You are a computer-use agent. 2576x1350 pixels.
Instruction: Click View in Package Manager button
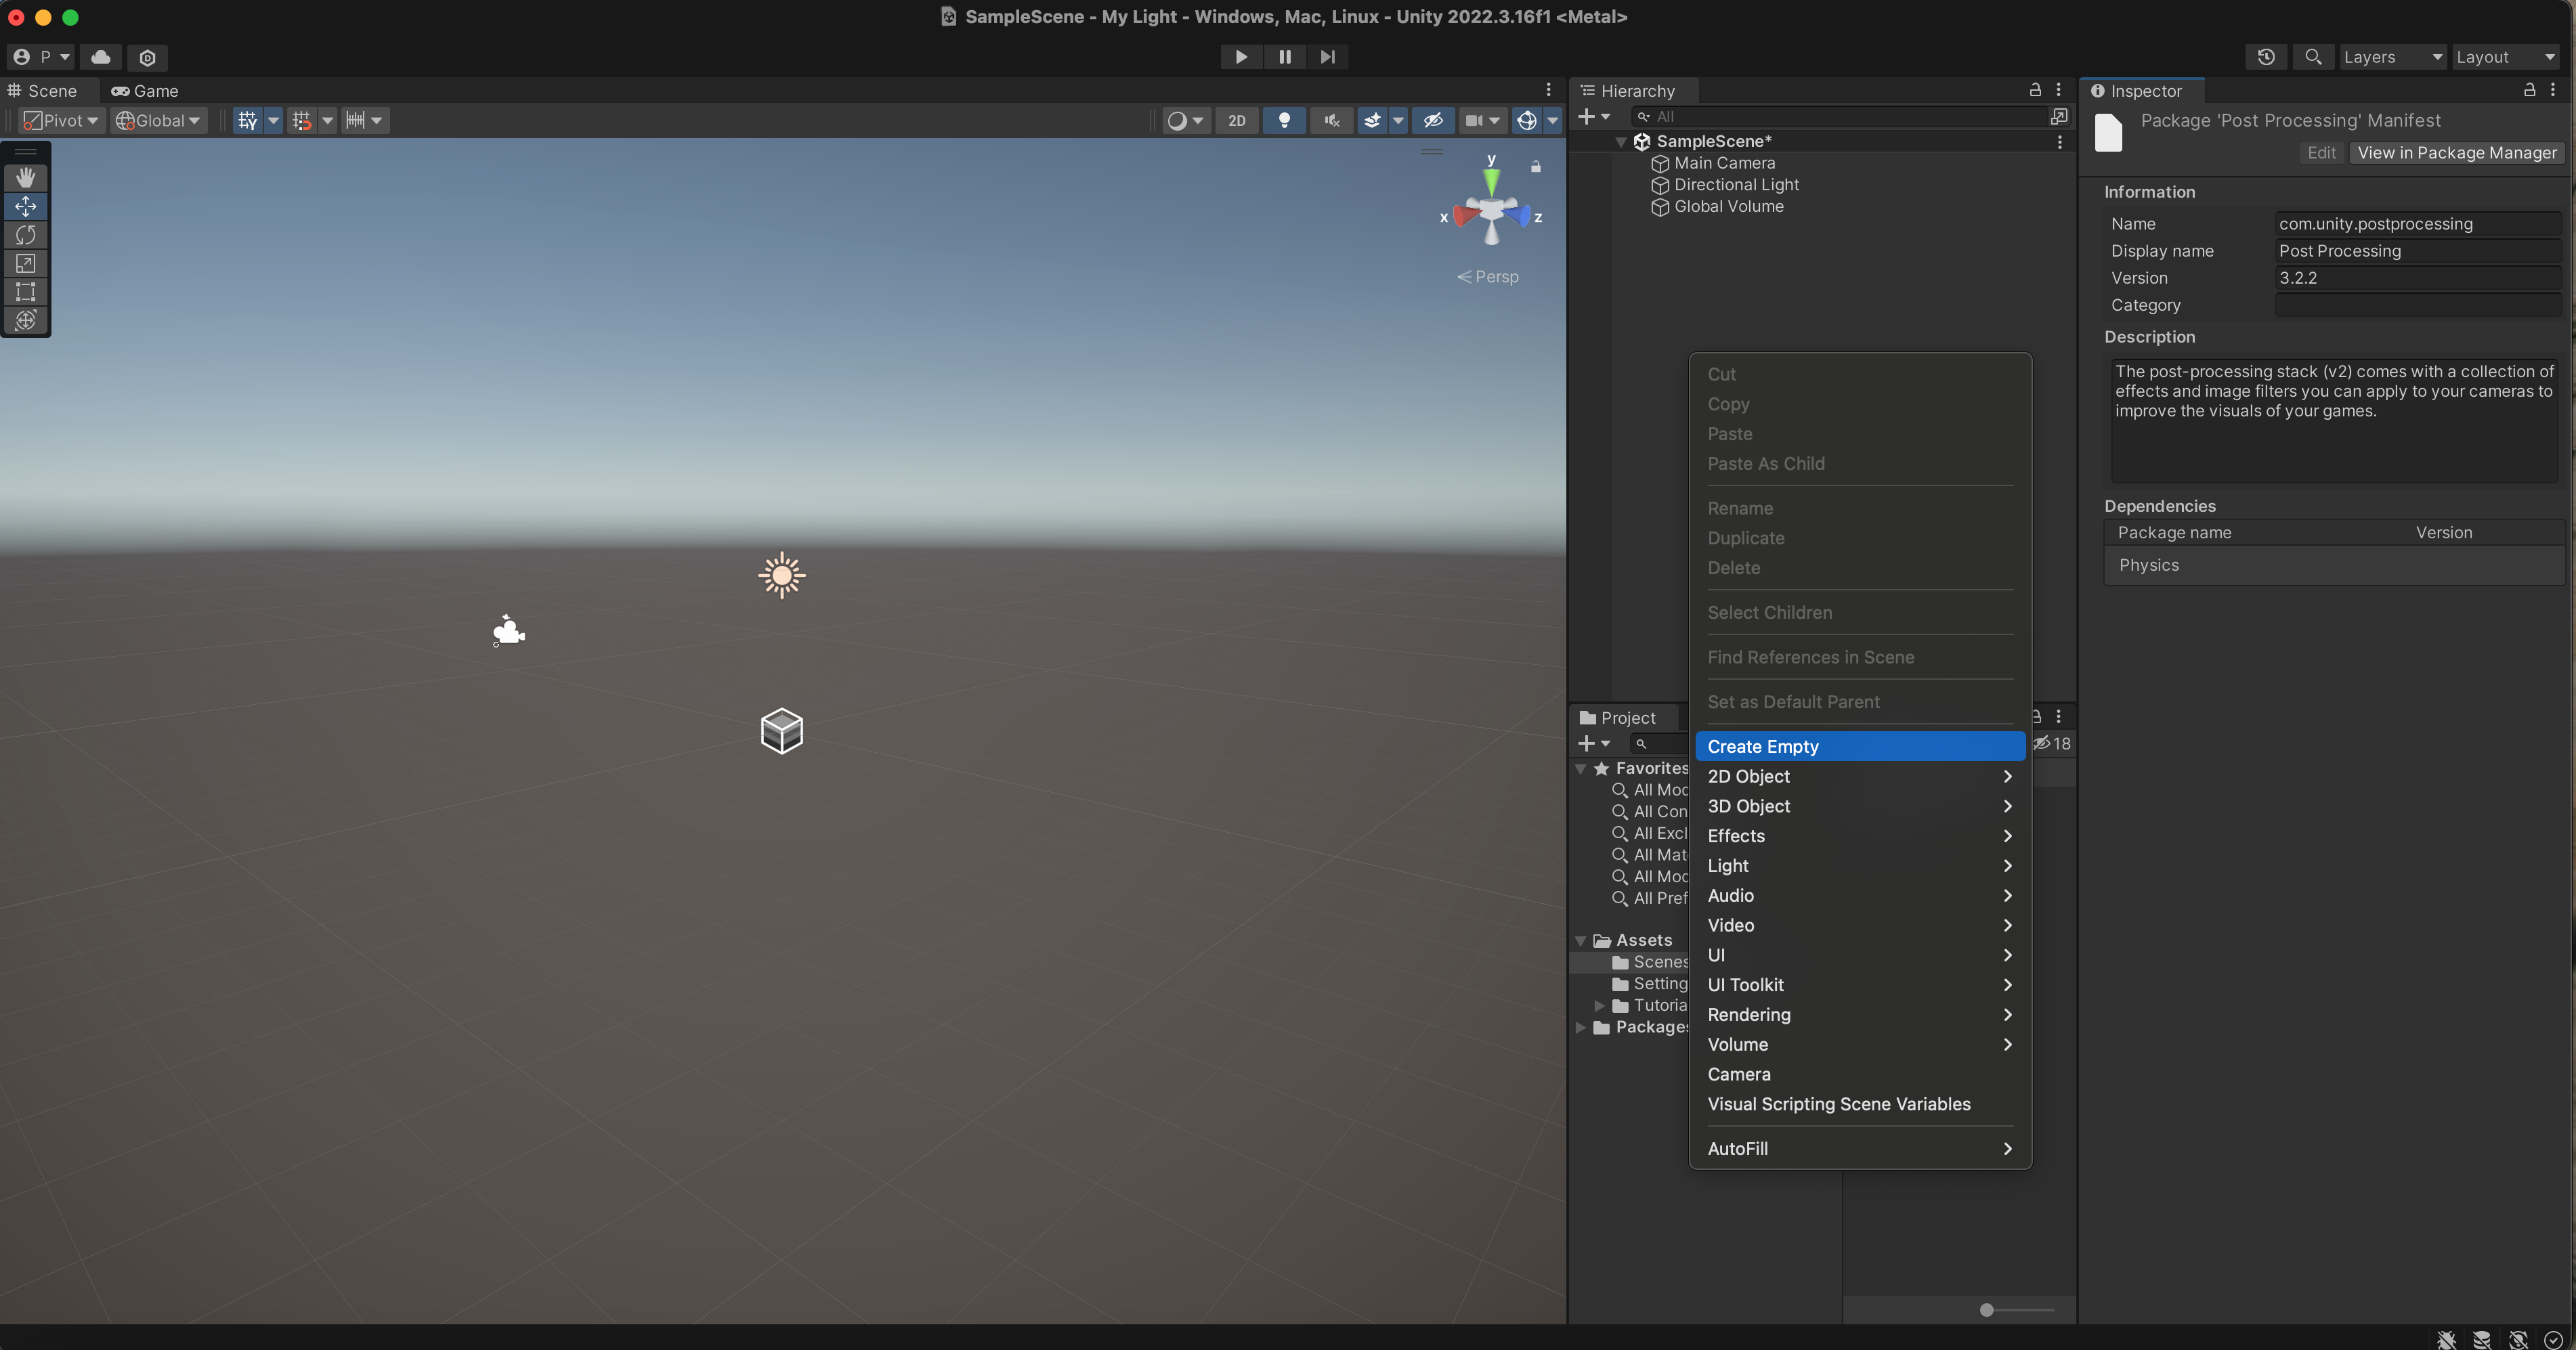(x=2456, y=153)
